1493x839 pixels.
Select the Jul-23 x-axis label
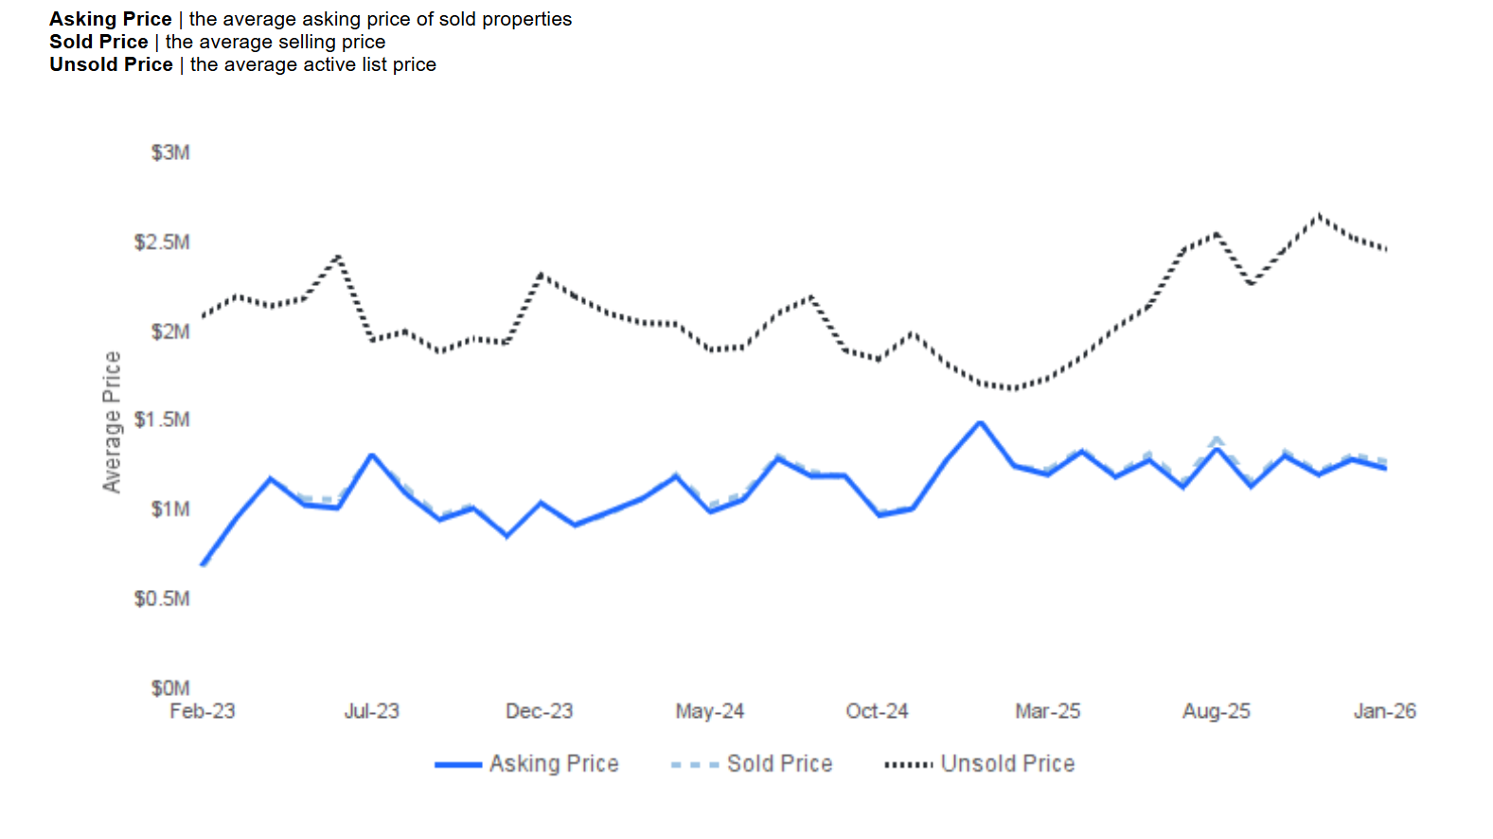[x=371, y=711]
